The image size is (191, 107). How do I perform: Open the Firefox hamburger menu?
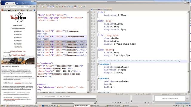point(34,7)
